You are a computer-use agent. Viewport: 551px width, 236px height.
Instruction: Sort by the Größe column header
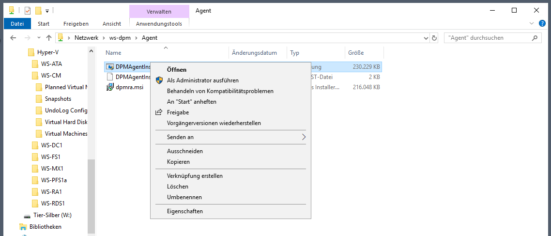(x=355, y=53)
